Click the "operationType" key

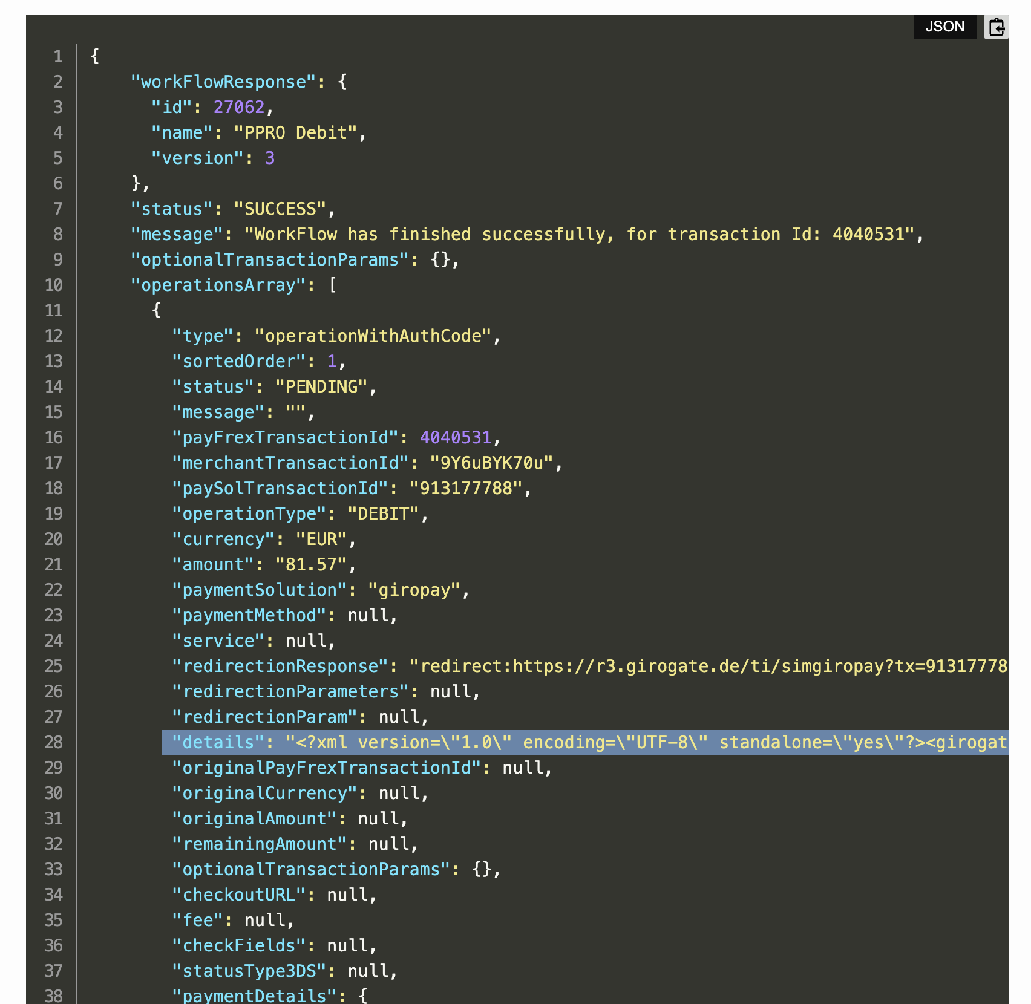tap(250, 513)
